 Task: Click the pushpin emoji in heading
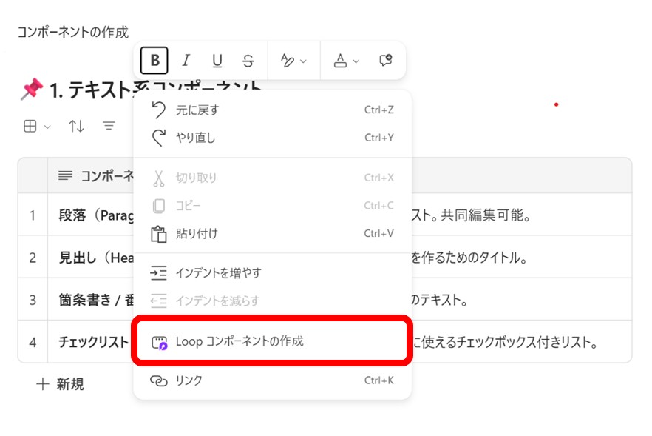tap(32, 90)
